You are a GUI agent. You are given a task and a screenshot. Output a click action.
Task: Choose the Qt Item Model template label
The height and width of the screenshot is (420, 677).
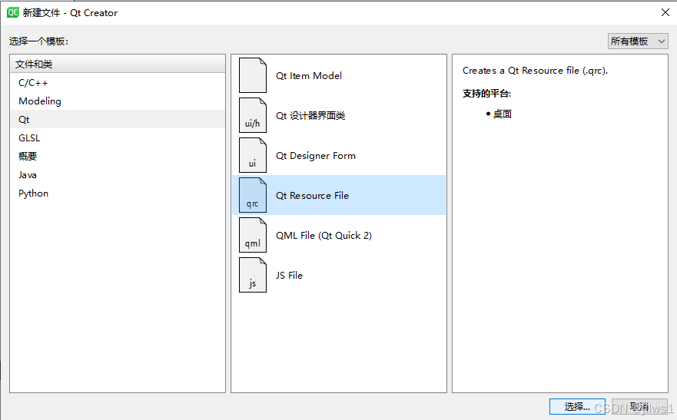click(309, 76)
